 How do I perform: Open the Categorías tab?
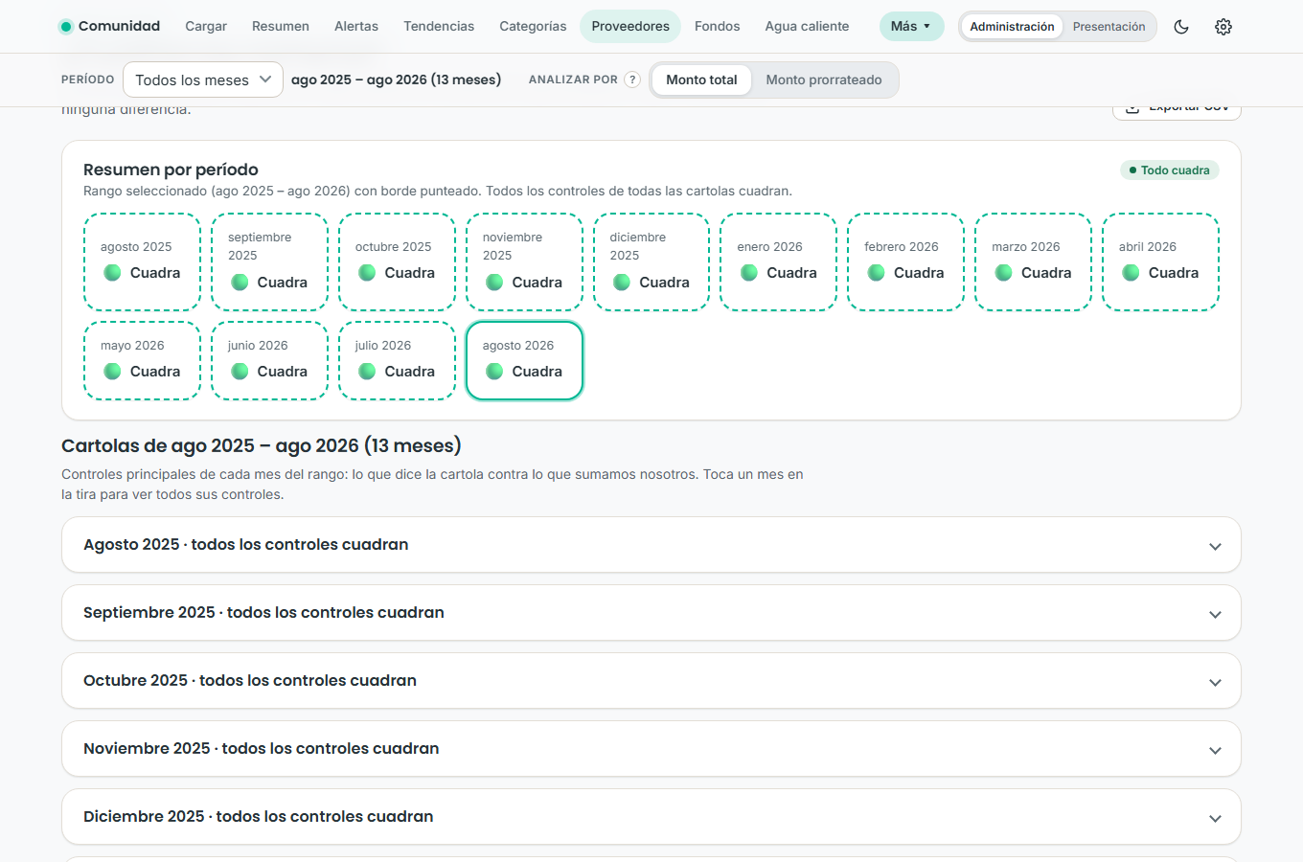pos(533,26)
